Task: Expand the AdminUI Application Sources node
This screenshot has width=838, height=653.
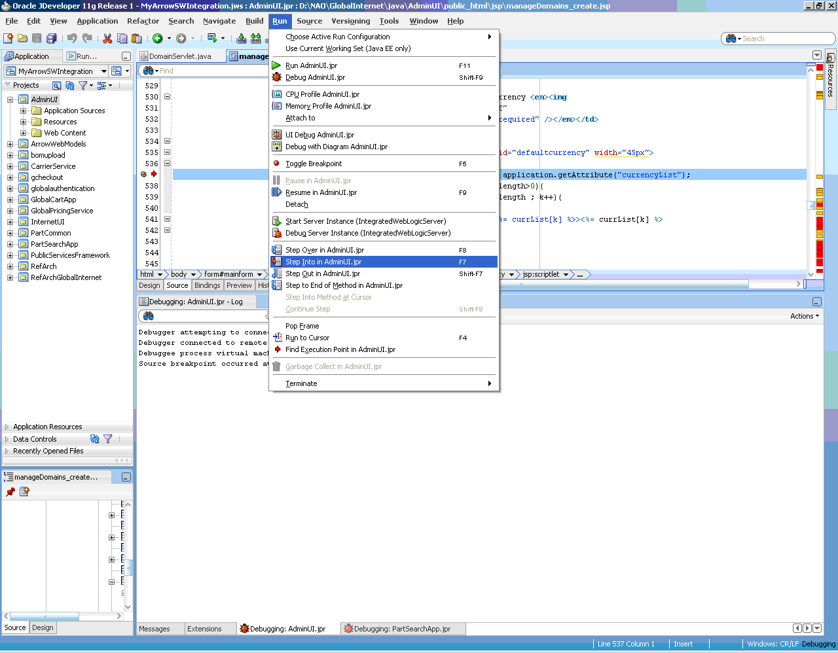Action: tap(23, 111)
